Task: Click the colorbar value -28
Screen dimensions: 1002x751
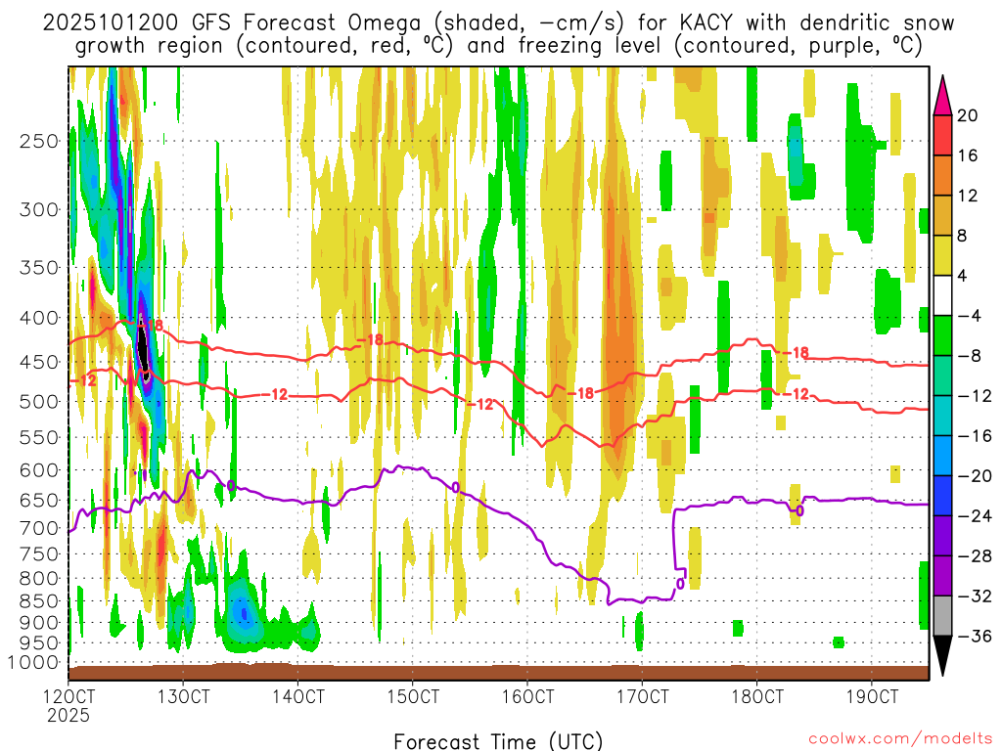Action: coord(974,556)
